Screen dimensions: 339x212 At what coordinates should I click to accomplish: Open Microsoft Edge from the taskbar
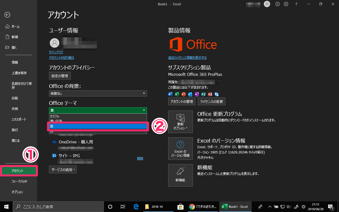pyautogui.click(x=136, y=207)
